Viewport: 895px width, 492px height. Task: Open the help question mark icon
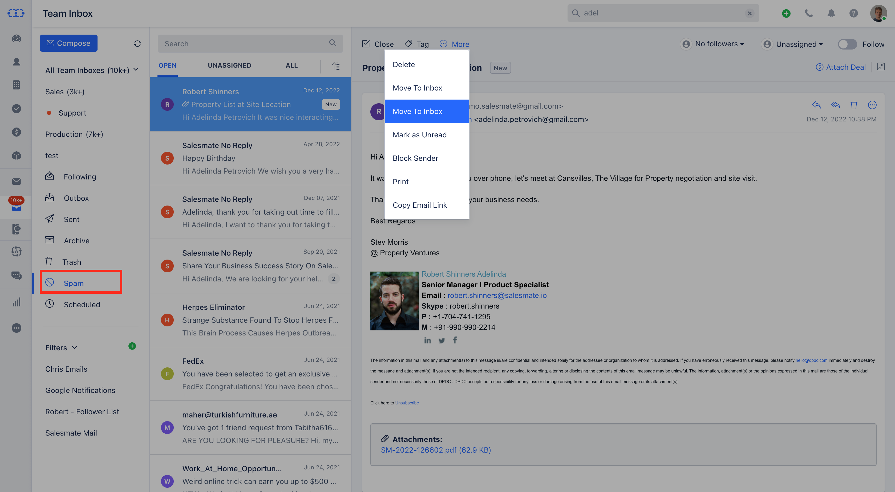pos(854,13)
